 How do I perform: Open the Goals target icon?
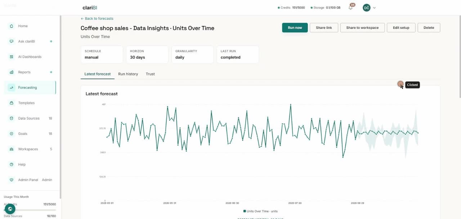12,134
